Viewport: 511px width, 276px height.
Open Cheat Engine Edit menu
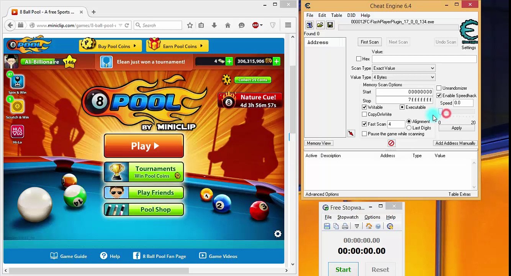322,15
